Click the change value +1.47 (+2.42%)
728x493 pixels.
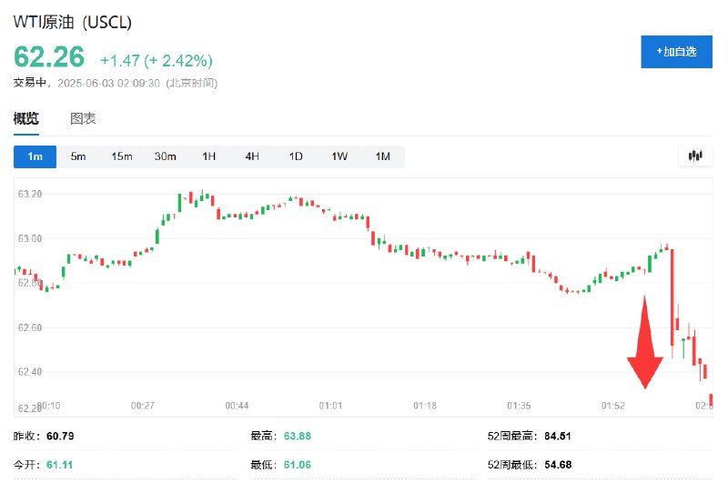157,61
